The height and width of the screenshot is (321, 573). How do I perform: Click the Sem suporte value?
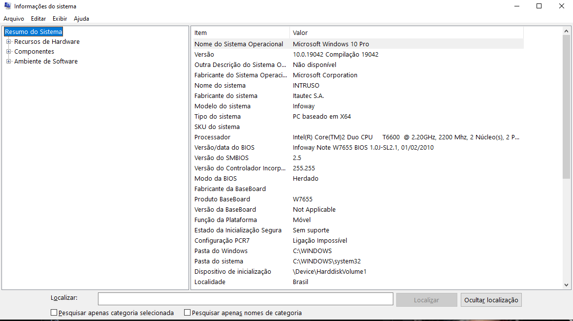[311, 230]
